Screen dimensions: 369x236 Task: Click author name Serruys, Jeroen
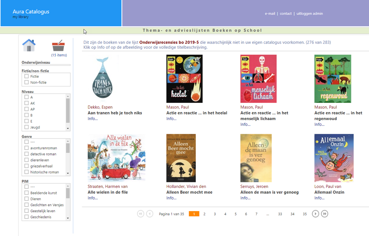click(254, 186)
